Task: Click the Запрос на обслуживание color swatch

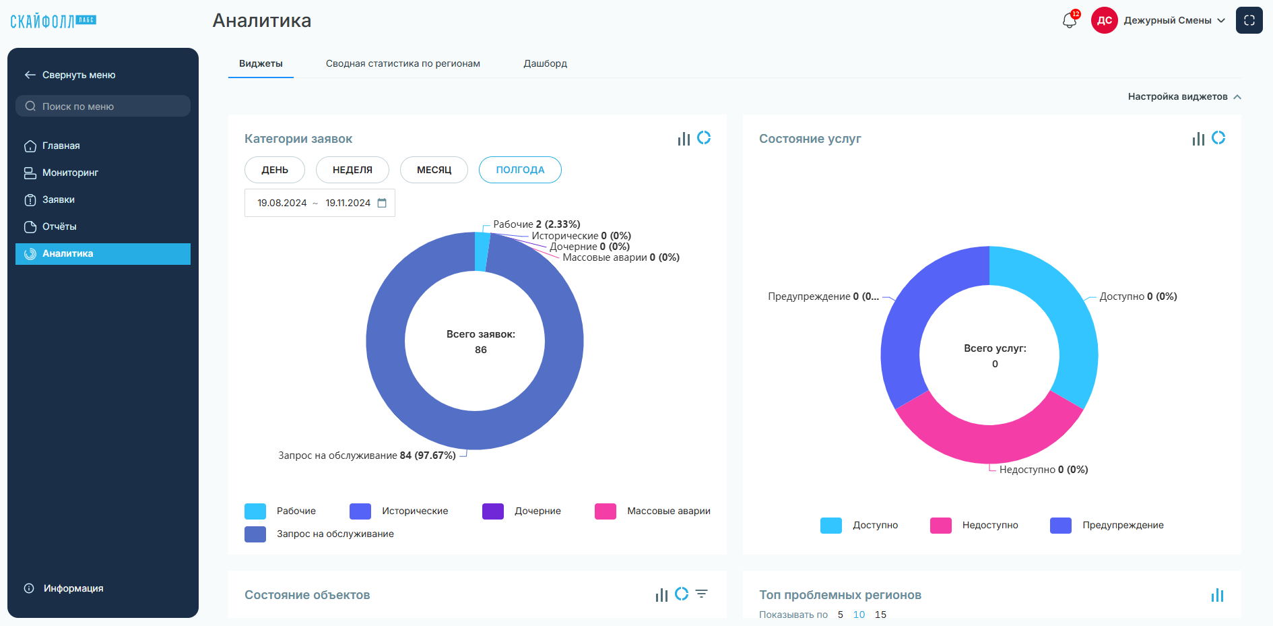Action: (255, 534)
